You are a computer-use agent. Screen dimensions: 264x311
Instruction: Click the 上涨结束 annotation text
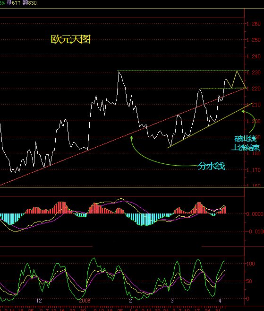coord(246,148)
